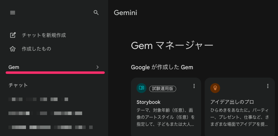Open the アイデア出しのプロ gem title
The image size is (278, 136).
click(232, 102)
